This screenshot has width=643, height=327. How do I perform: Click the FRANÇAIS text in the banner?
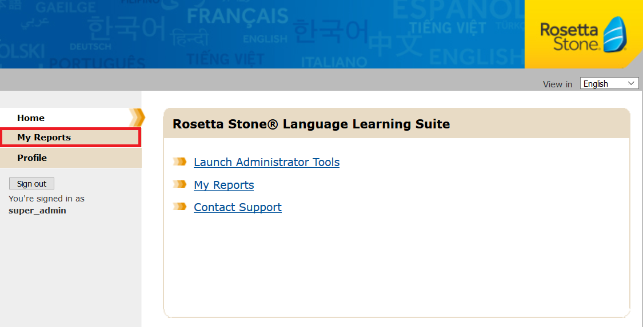tap(237, 16)
